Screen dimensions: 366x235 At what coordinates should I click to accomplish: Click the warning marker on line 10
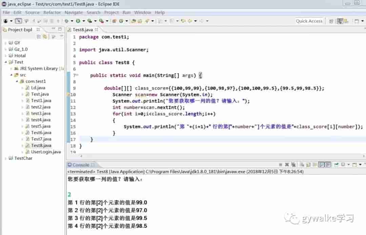tap(68, 95)
